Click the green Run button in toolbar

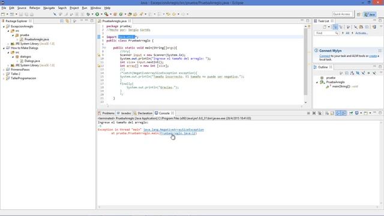coord(97,14)
